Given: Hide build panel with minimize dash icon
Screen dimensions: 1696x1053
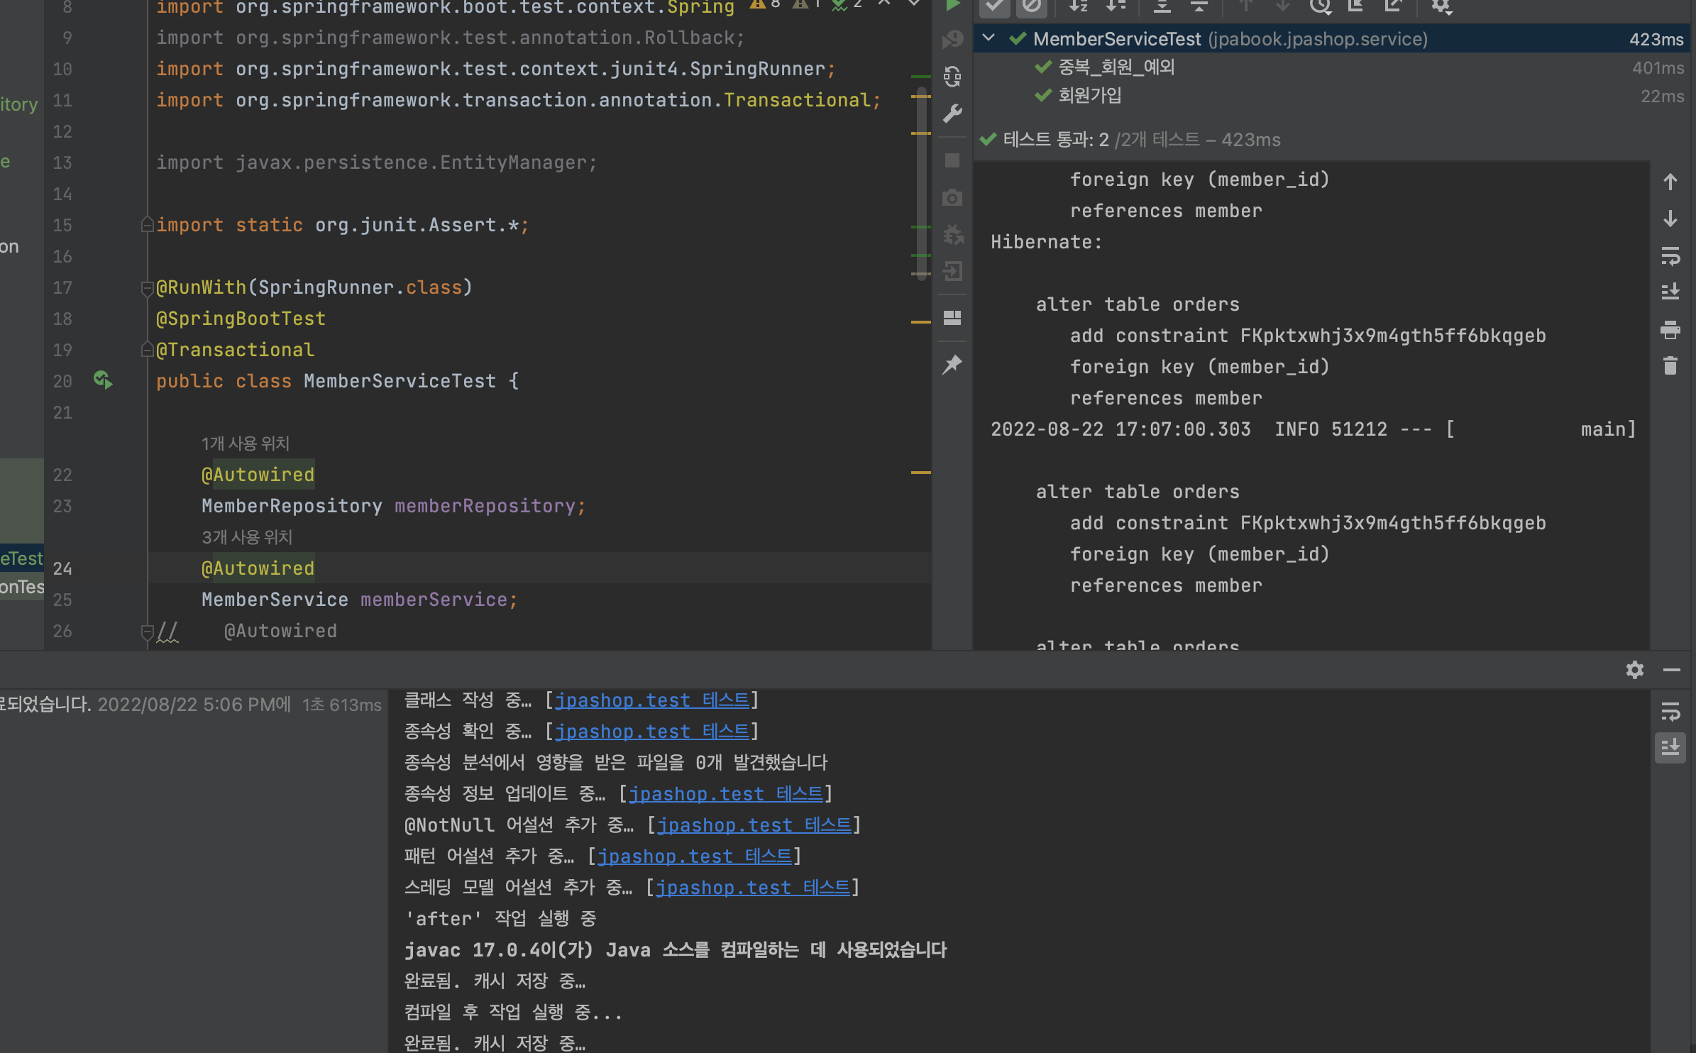Looking at the screenshot, I should (1671, 670).
